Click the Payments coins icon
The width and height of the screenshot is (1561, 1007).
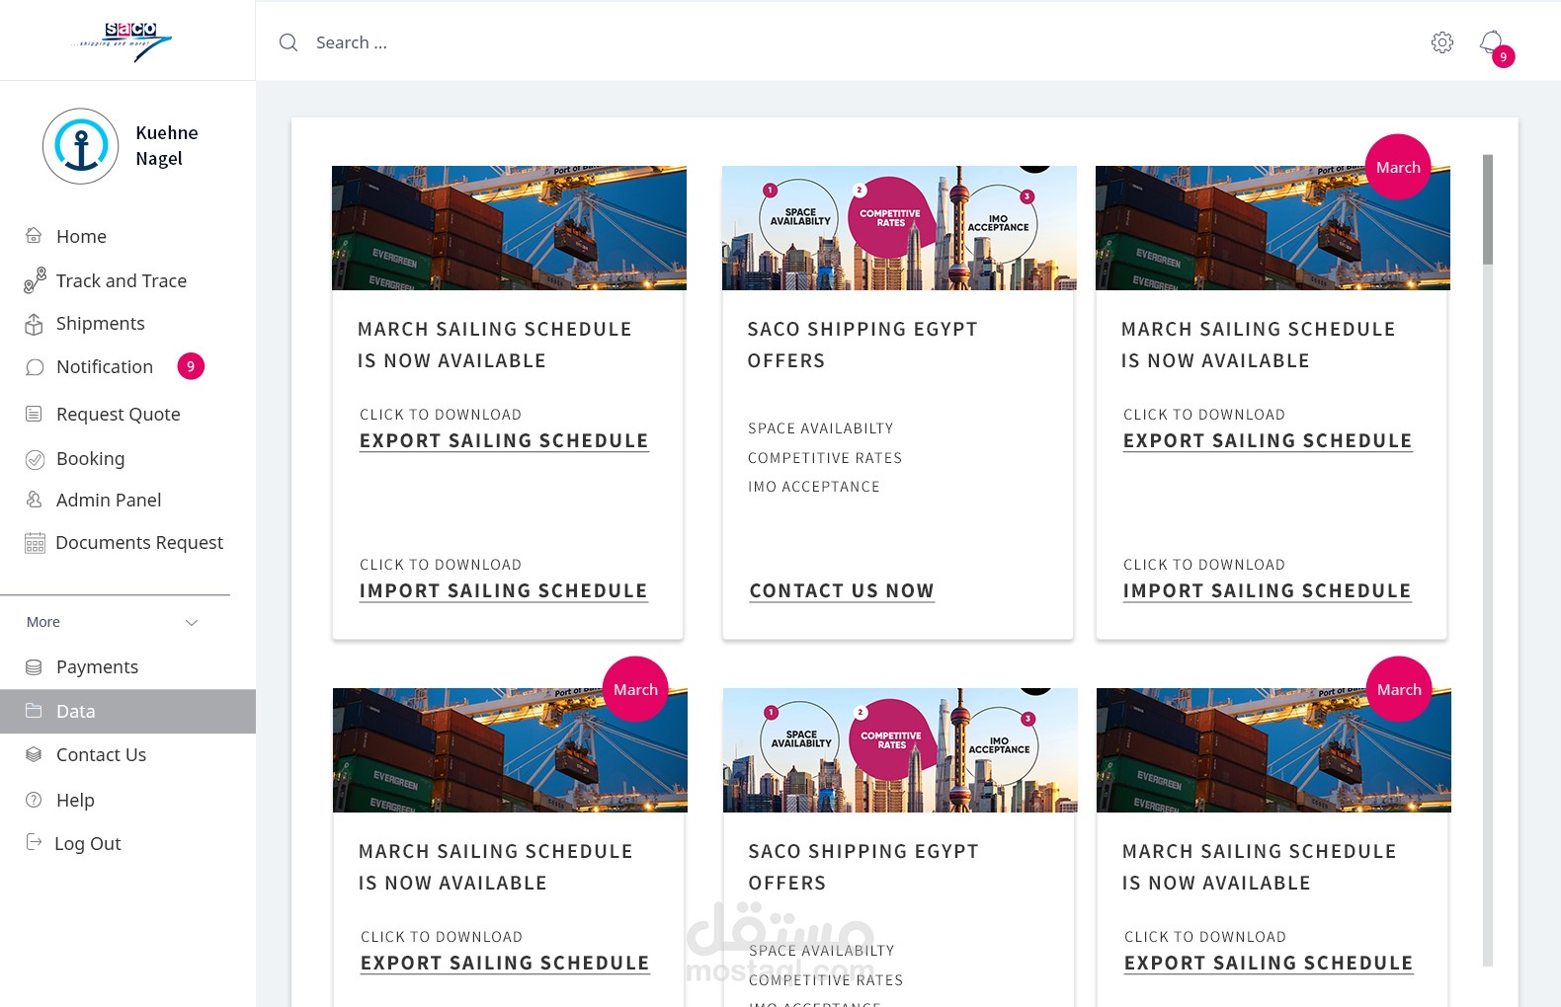click(x=34, y=667)
